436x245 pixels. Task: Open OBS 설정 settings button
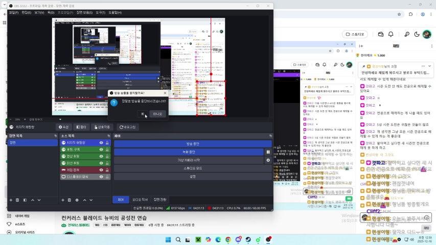click(x=193, y=177)
